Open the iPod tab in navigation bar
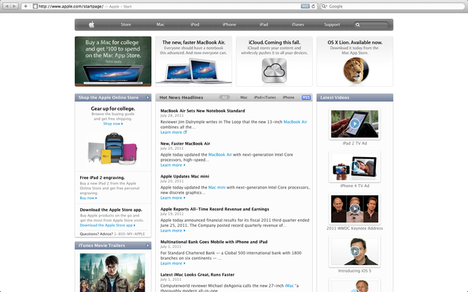This screenshot has height=292, width=468. [x=195, y=25]
